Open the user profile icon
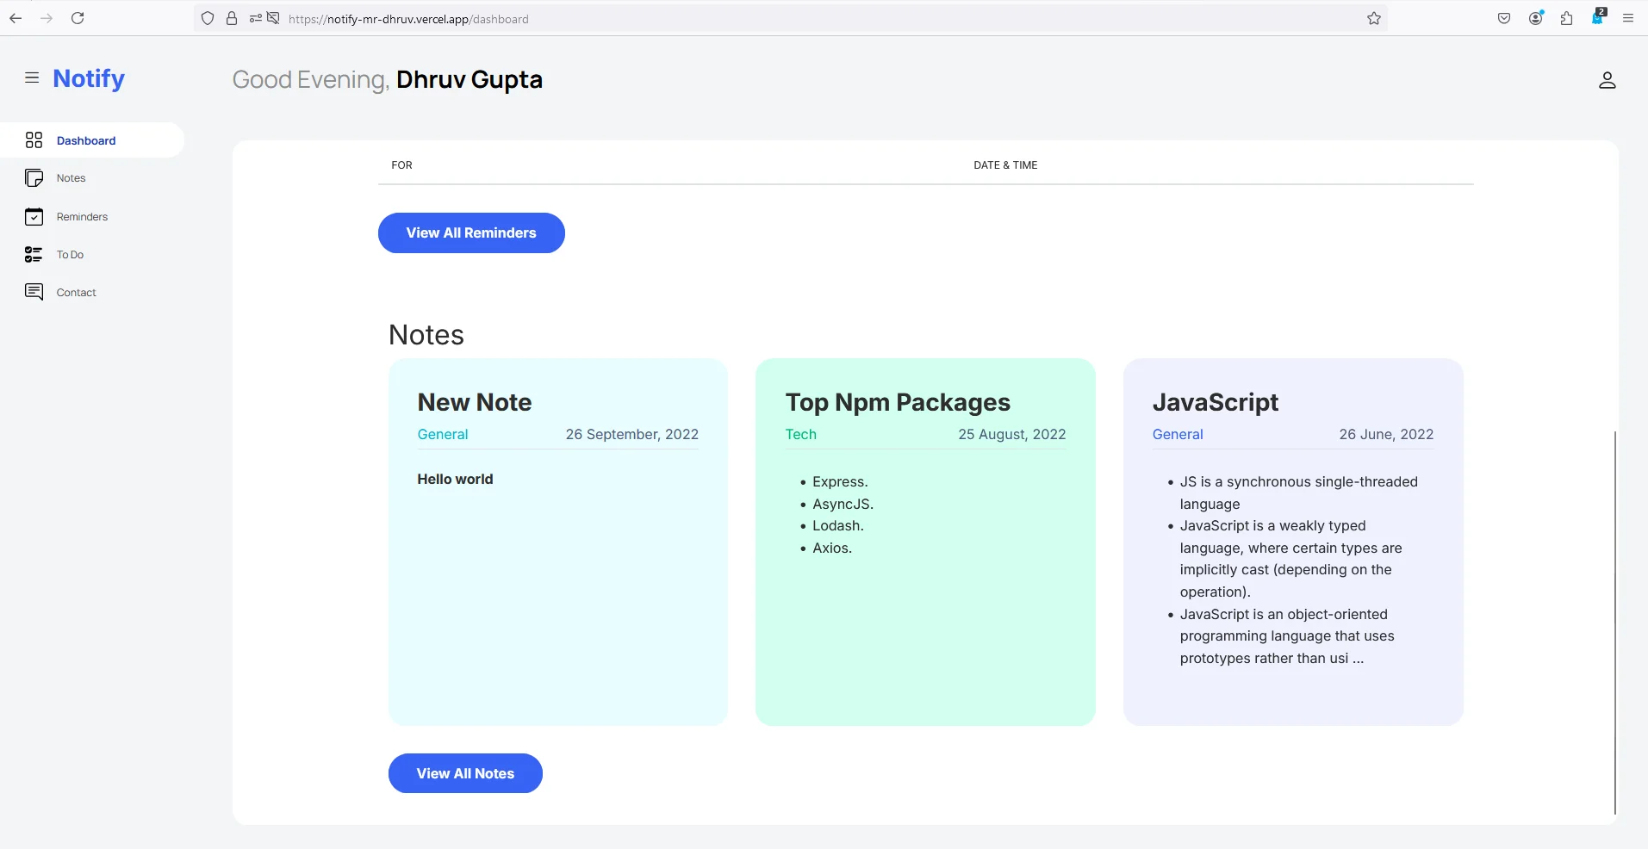 [x=1607, y=80]
